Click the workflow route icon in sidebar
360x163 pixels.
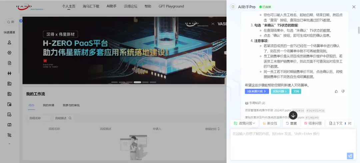(x=9, y=135)
